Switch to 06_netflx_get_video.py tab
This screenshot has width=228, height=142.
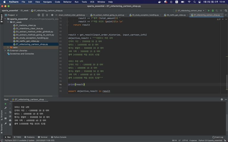(x=176, y=15)
